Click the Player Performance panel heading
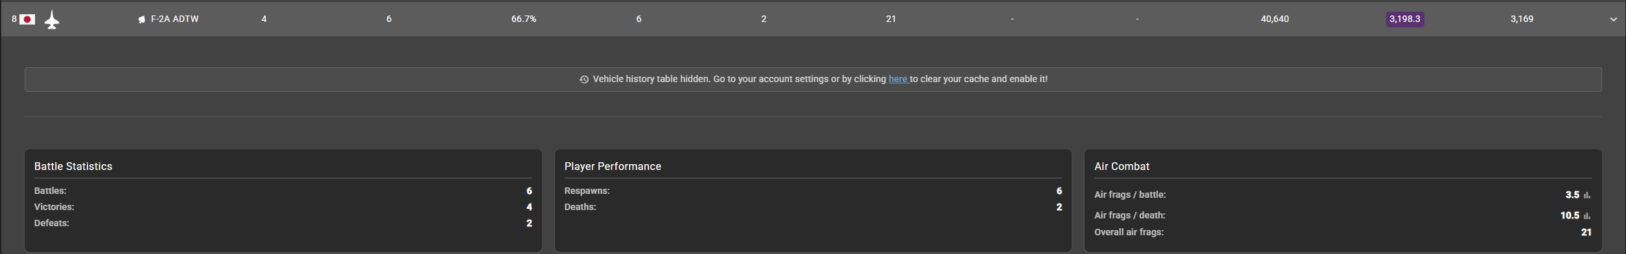The image size is (1626, 254). [x=613, y=166]
